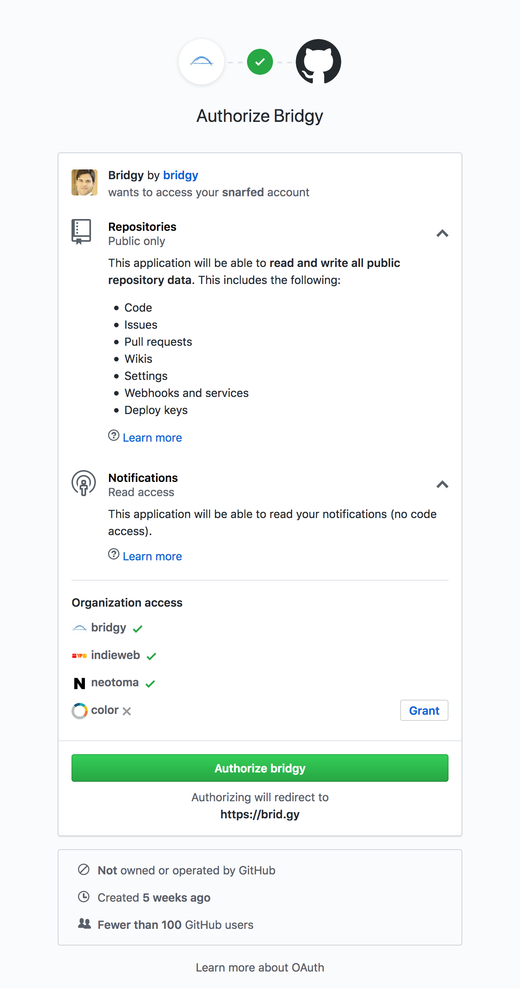Click the help icon beside Repositories Learn more
Viewport: 520px width, 989px height.
point(114,436)
